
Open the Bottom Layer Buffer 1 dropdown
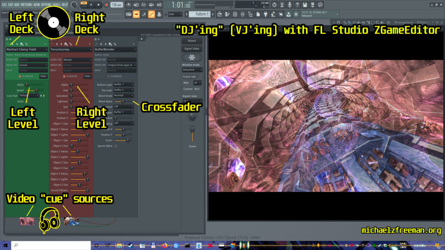click(x=123, y=84)
